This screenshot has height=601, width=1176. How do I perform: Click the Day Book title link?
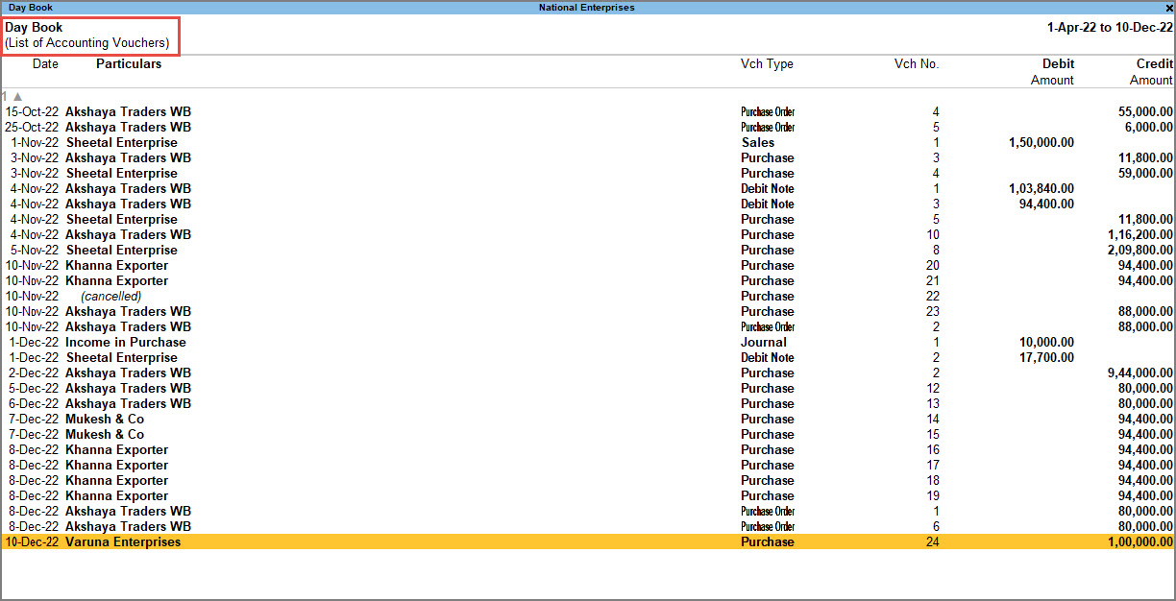point(34,28)
